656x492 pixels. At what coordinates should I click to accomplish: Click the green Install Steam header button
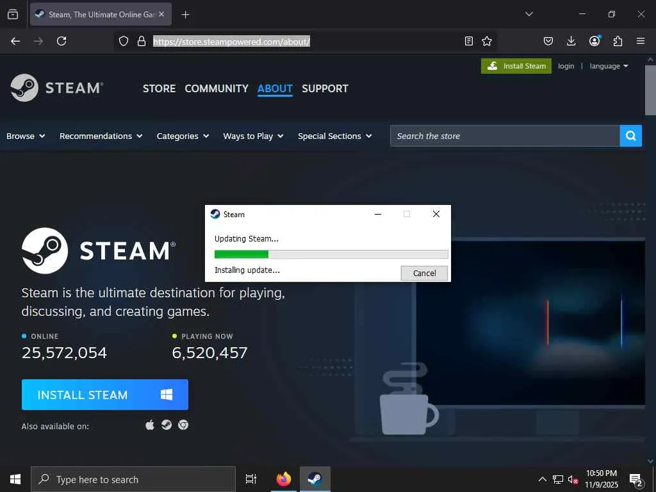coord(516,66)
